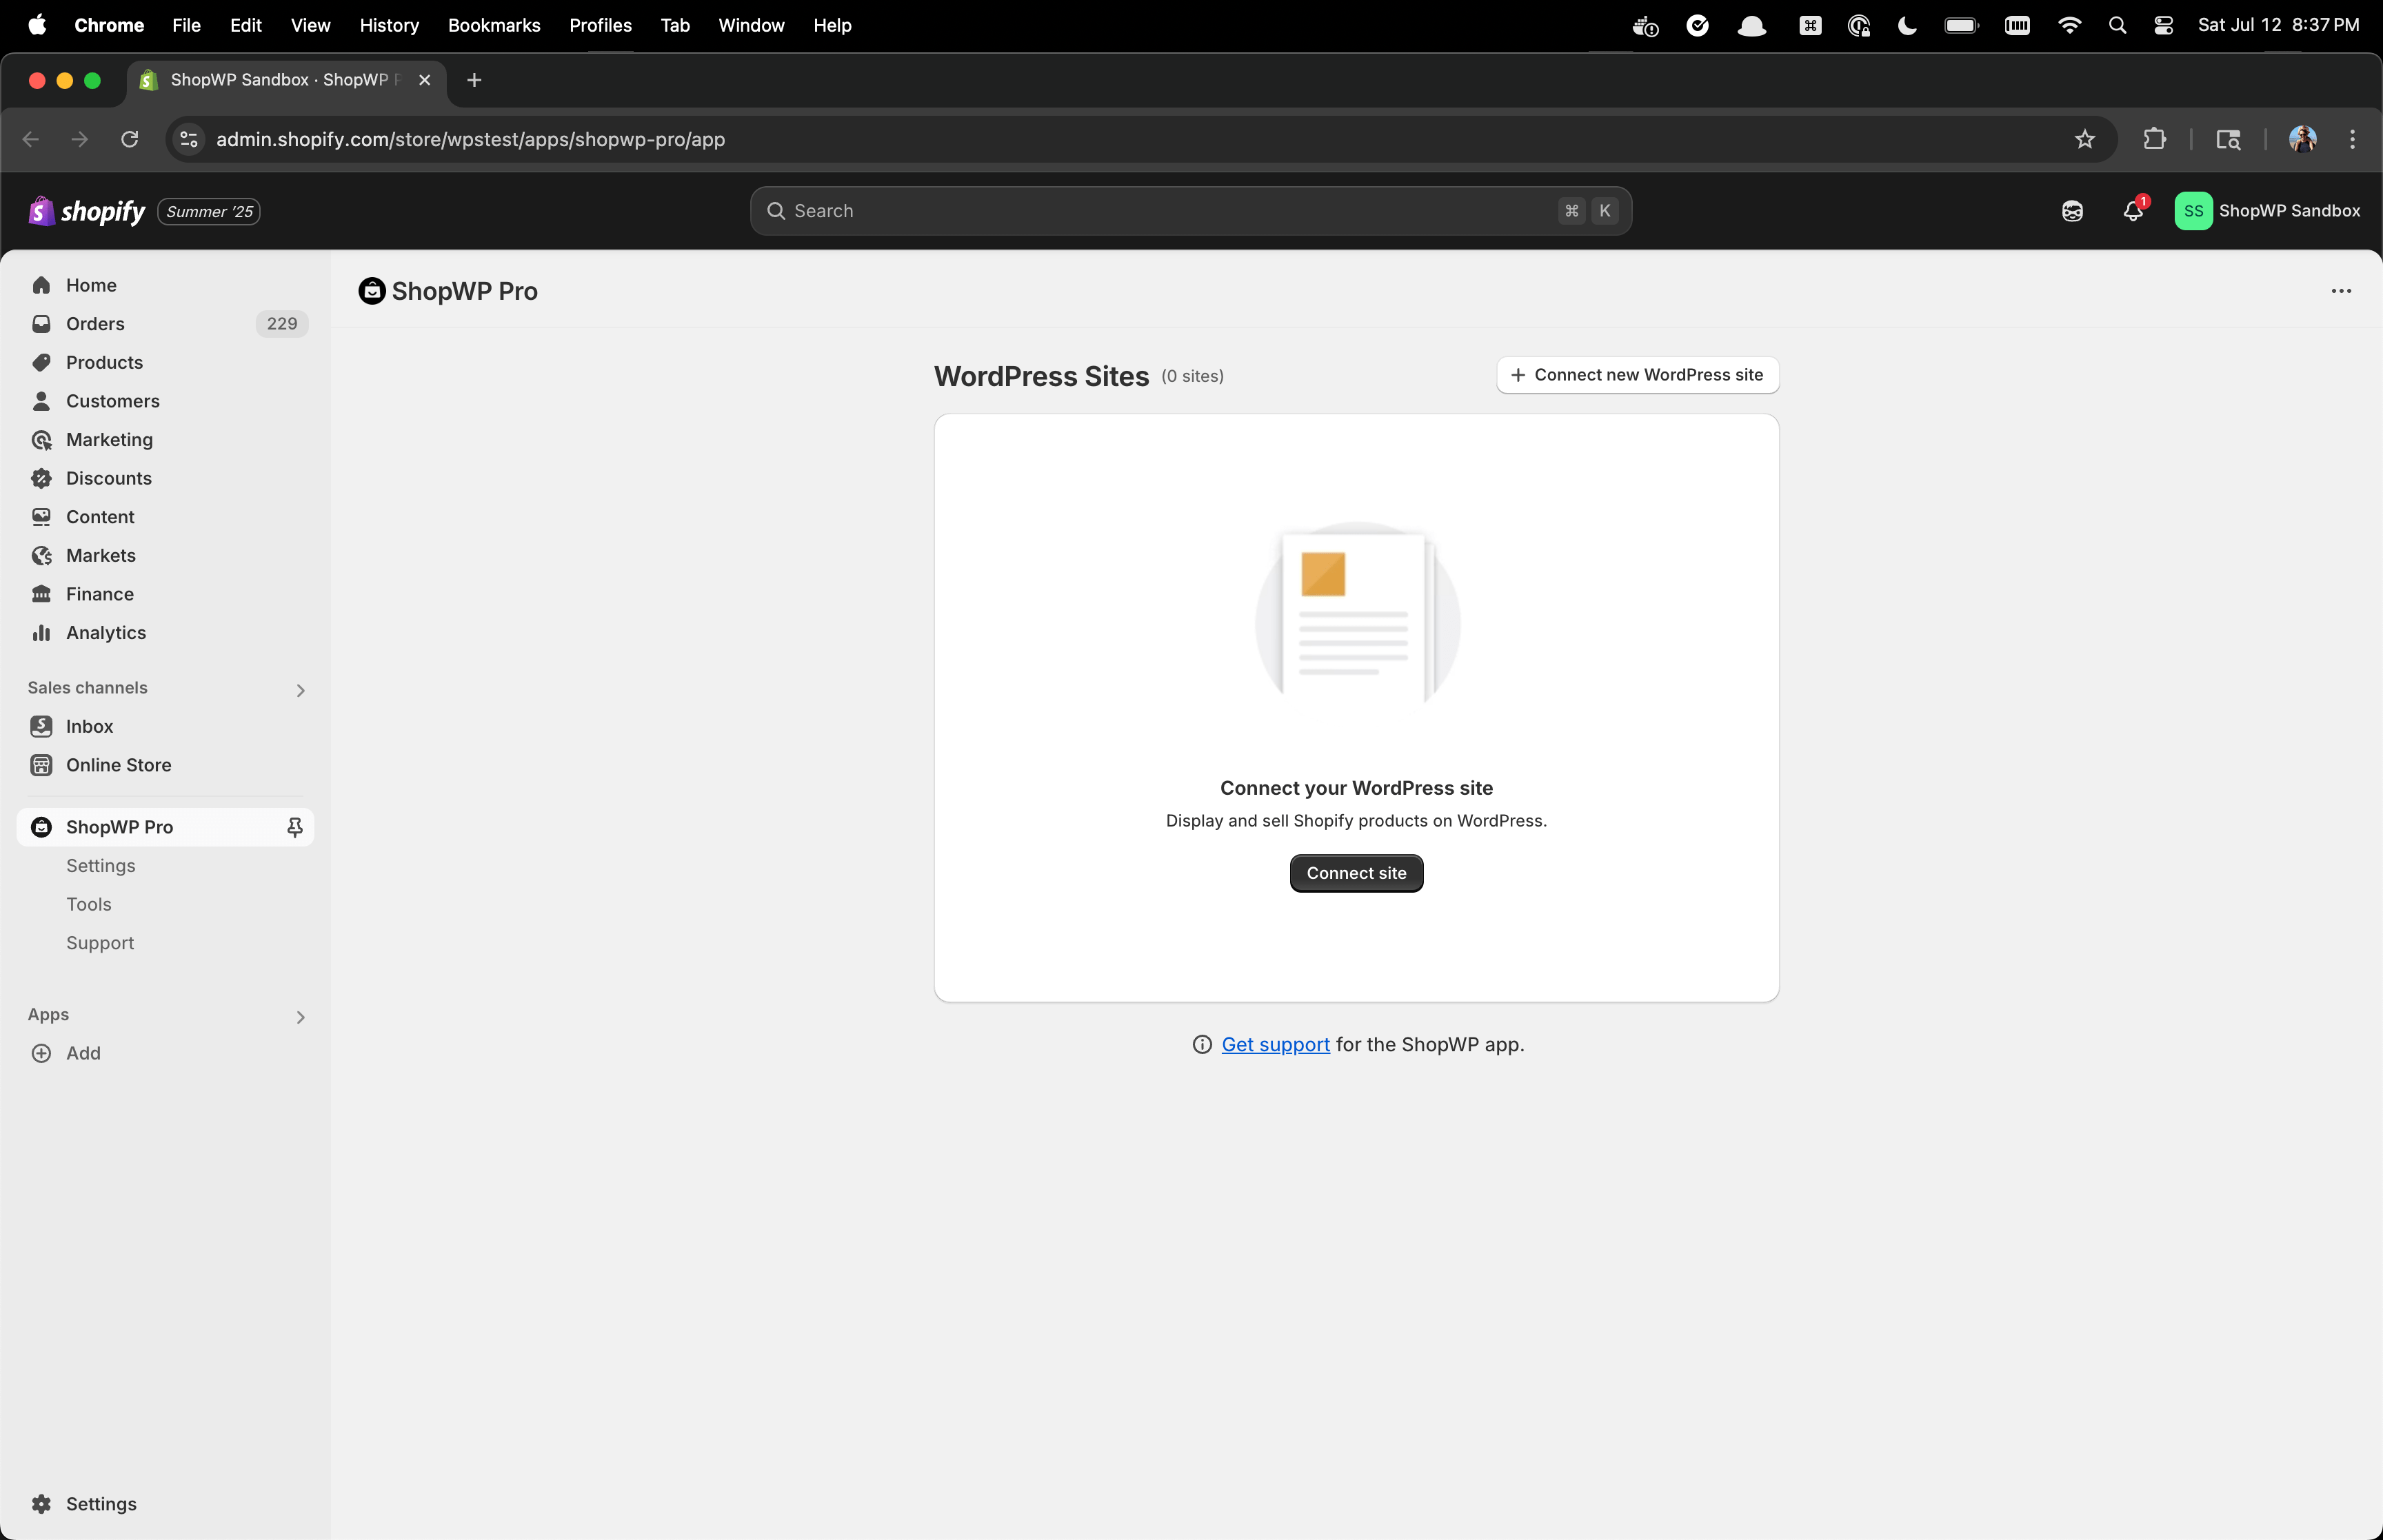Viewport: 2383px width, 1540px height.
Task: Open the Profiles menu
Action: pyautogui.click(x=600, y=25)
